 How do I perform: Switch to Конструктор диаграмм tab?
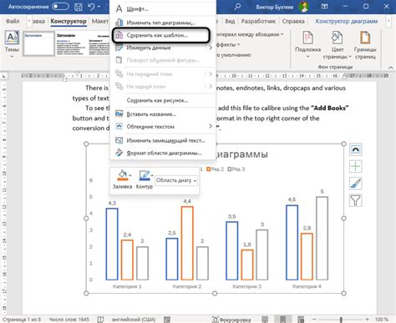coord(347,21)
